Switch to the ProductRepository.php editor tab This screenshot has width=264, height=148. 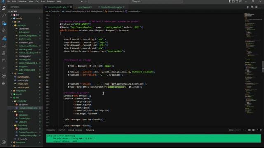111,7
